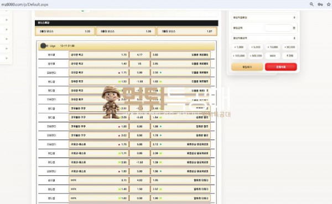Click the red up arrow beside 2.02
This screenshot has width=332, height=204.
pos(119,135)
